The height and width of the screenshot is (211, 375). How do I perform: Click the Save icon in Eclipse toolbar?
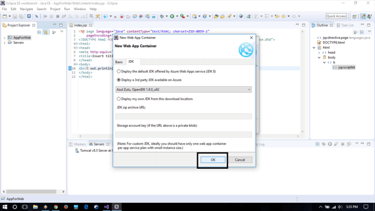click(x=15, y=16)
